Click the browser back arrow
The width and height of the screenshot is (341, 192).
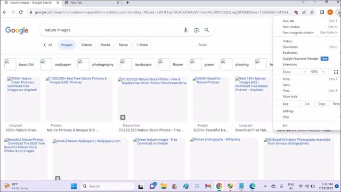tap(5, 12)
